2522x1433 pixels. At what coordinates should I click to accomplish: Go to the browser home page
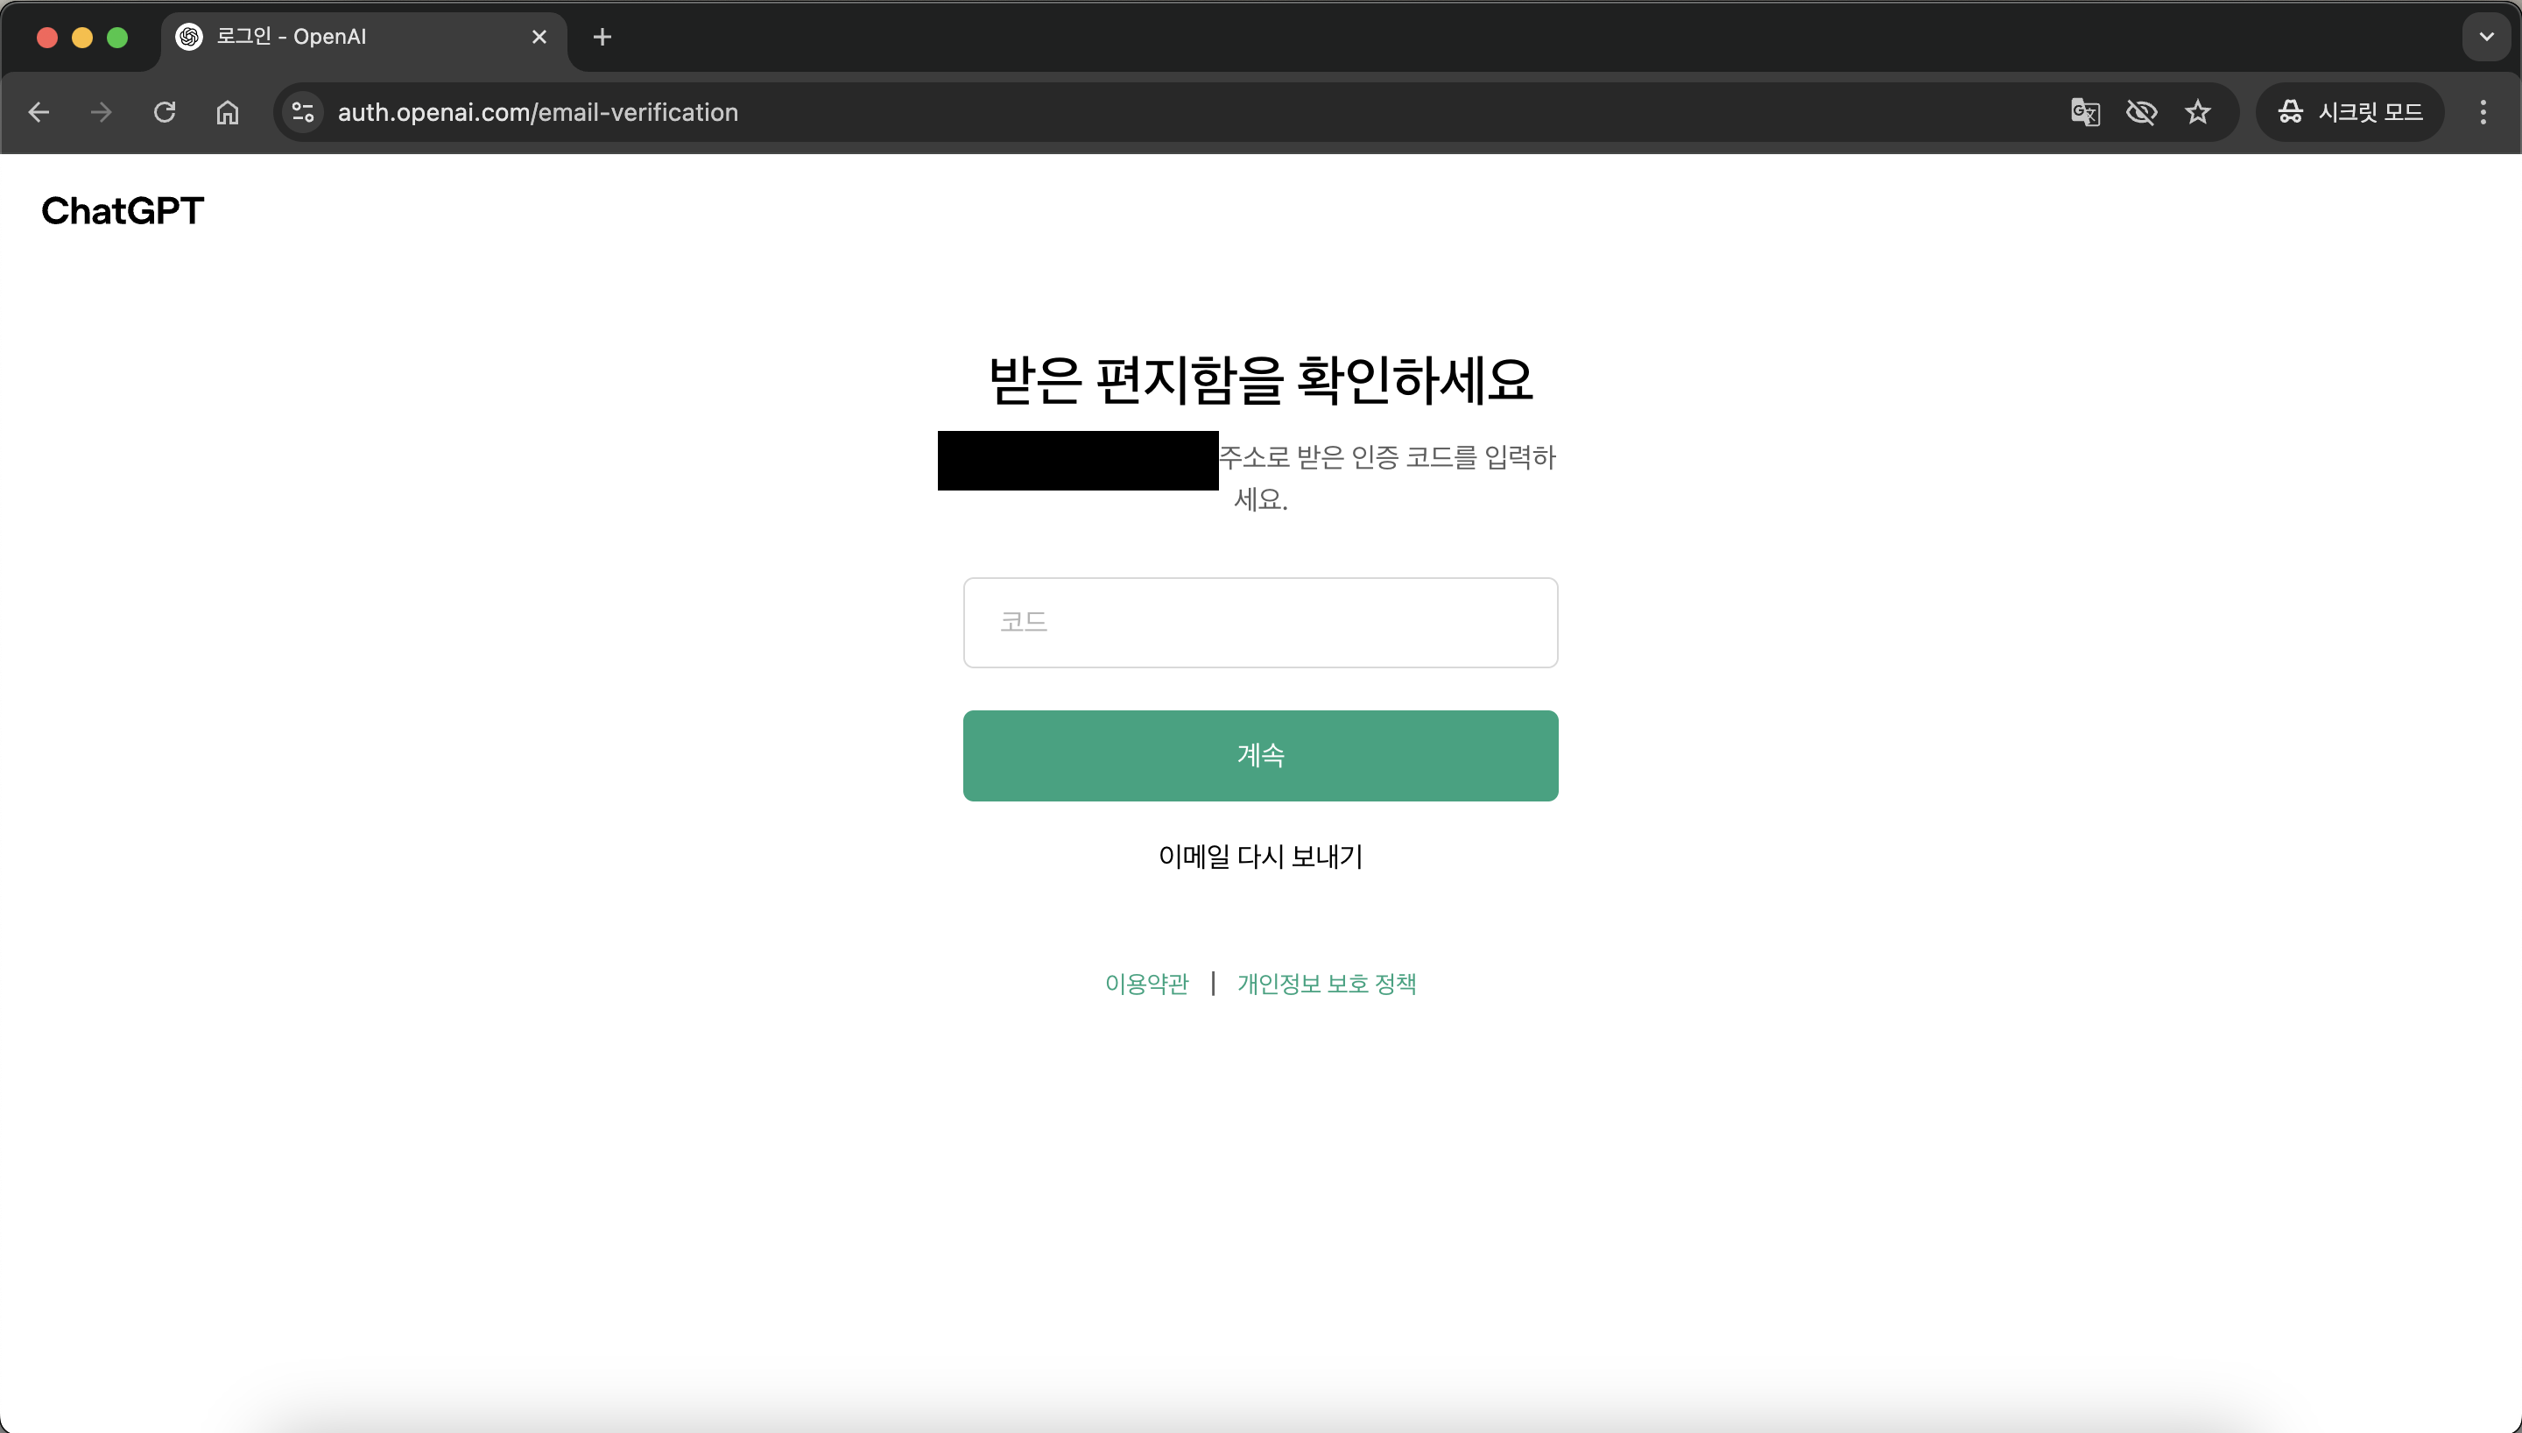tap(227, 112)
